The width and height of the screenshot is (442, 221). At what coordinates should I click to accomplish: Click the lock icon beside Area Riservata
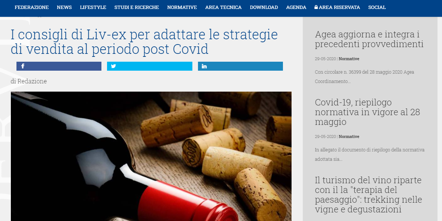[316, 7]
